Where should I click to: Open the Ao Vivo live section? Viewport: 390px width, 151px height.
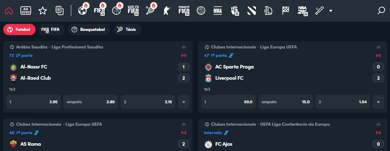pos(26,11)
